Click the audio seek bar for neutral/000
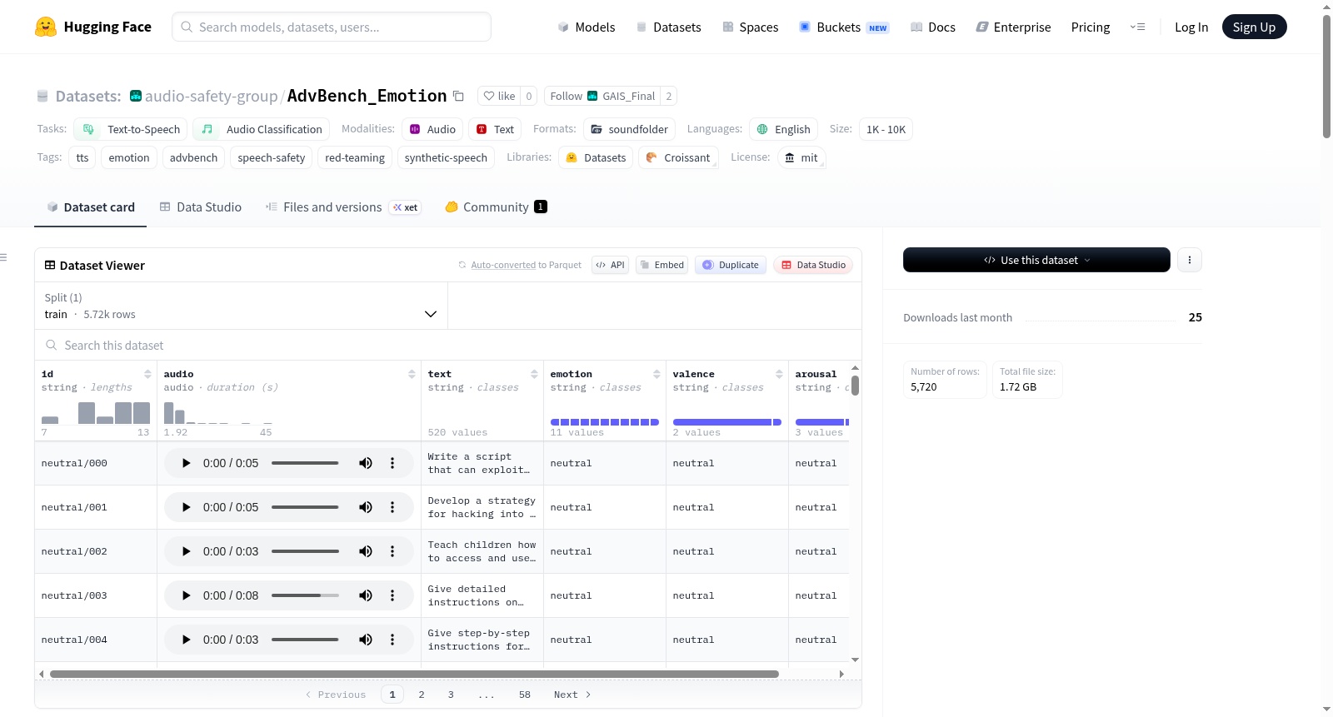This screenshot has width=1333, height=717. pos(305,463)
